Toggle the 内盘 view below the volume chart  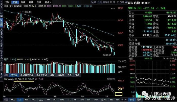pyautogui.click(x=70, y=75)
